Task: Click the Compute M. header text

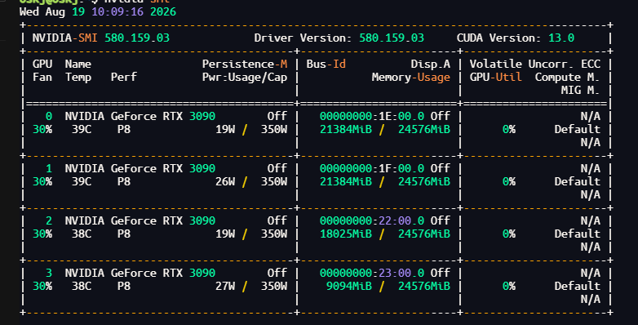Action: [568, 77]
